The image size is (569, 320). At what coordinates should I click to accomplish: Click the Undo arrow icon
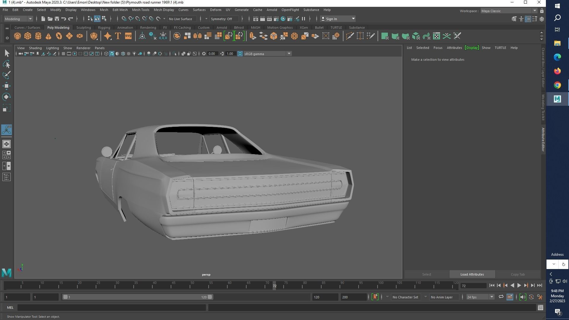(63, 19)
